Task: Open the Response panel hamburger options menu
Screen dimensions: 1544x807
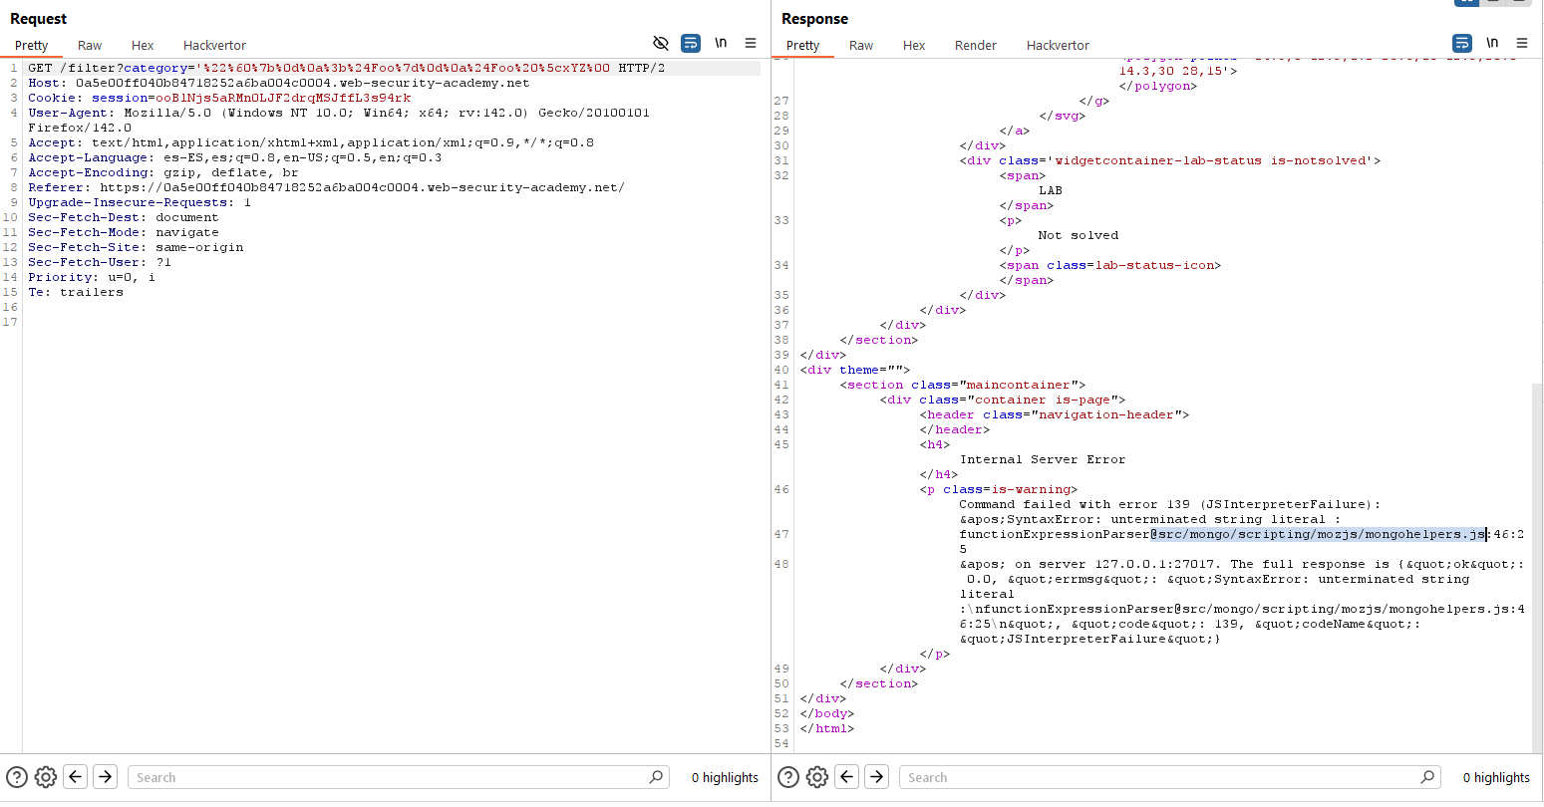Action: pyautogui.click(x=1522, y=43)
